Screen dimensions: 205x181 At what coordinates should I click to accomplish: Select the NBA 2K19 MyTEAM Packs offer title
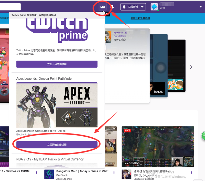50,159
